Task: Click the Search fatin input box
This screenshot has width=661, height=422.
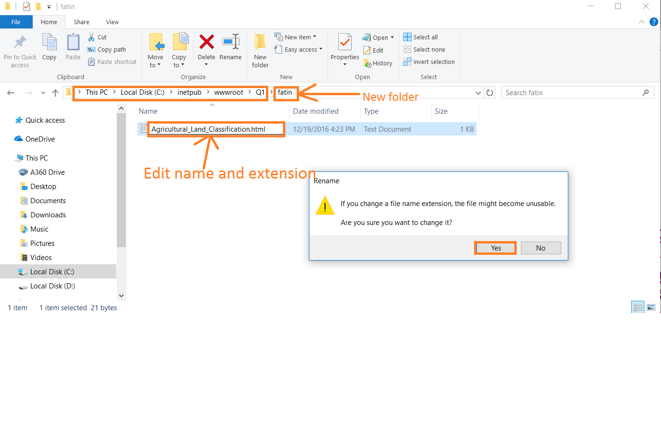Action: pos(577,93)
